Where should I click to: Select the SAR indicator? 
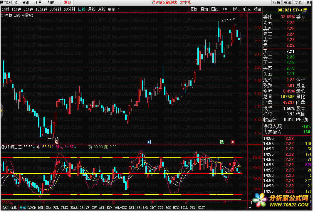(145, 208)
